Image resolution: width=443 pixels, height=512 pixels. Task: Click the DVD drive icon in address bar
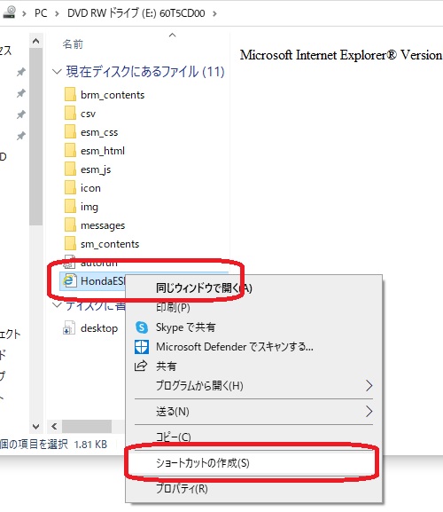[x=9, y=12]
